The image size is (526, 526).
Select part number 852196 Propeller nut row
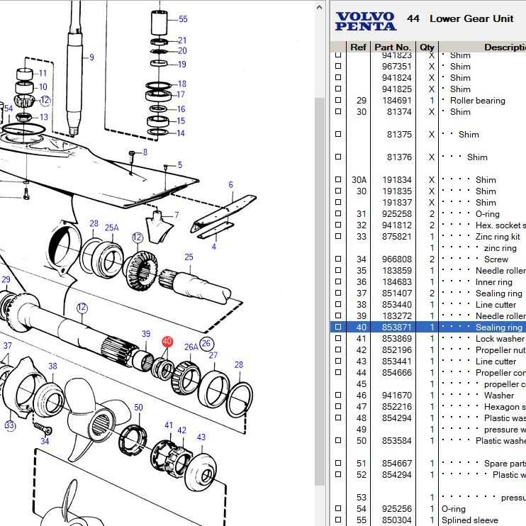[392, 350]
